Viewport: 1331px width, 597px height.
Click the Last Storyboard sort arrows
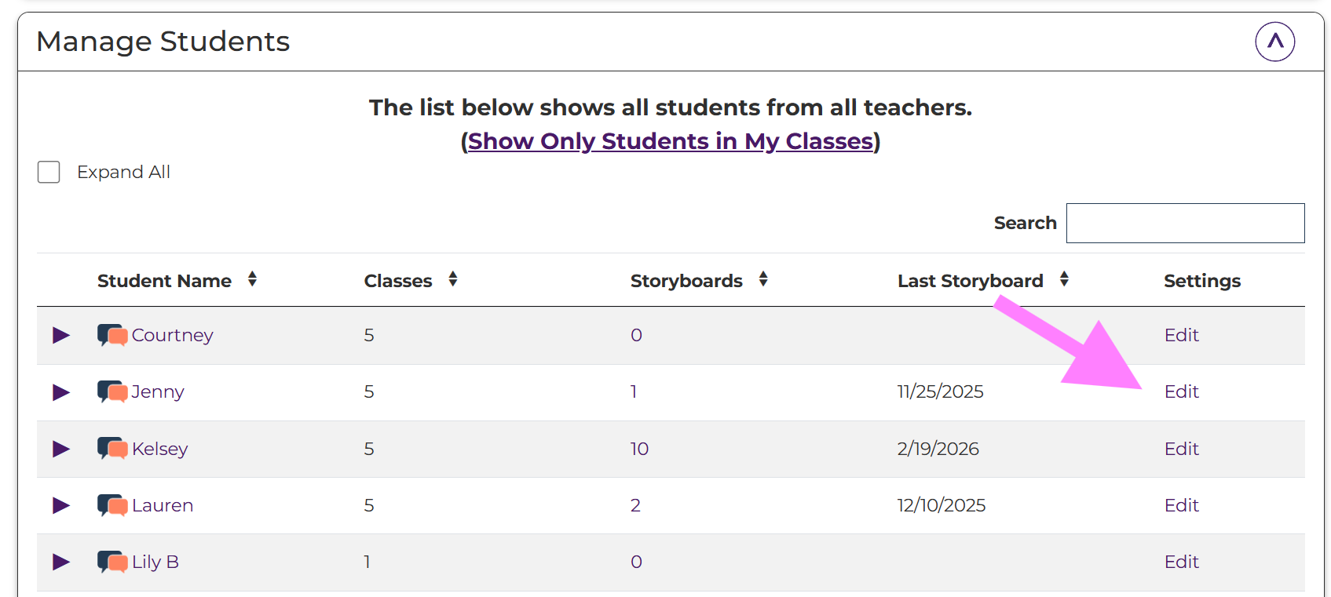tap(1064, 279)
